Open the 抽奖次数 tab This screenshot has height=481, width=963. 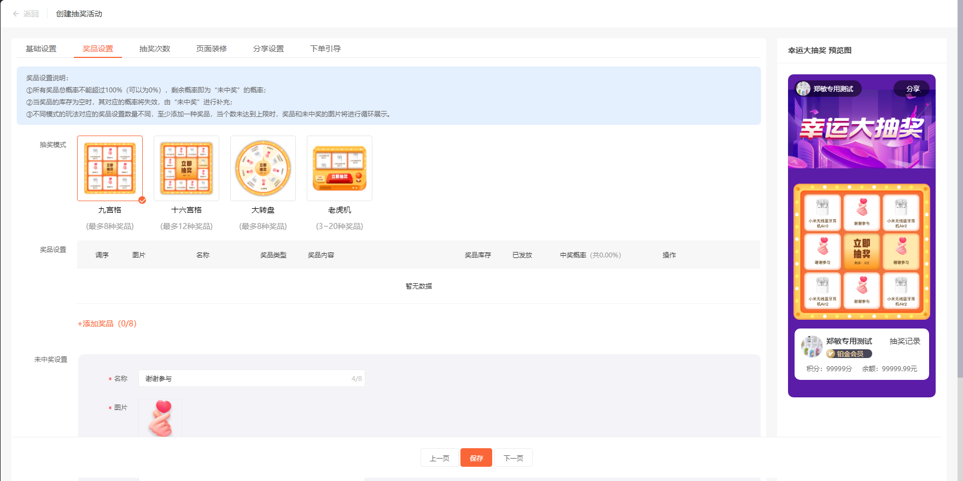155,49
